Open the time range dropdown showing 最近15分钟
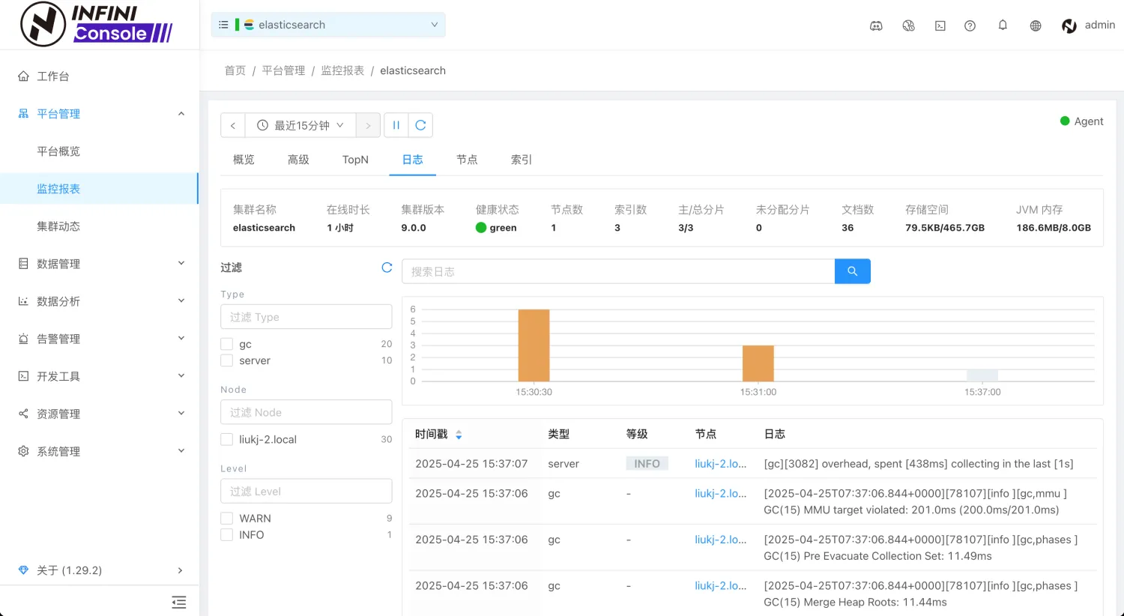 [x=300, y=125]
